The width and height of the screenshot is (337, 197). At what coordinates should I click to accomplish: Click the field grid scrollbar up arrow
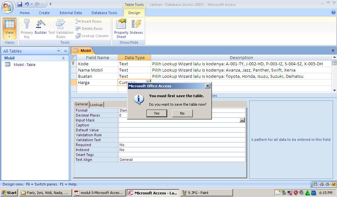coord(334,57)
